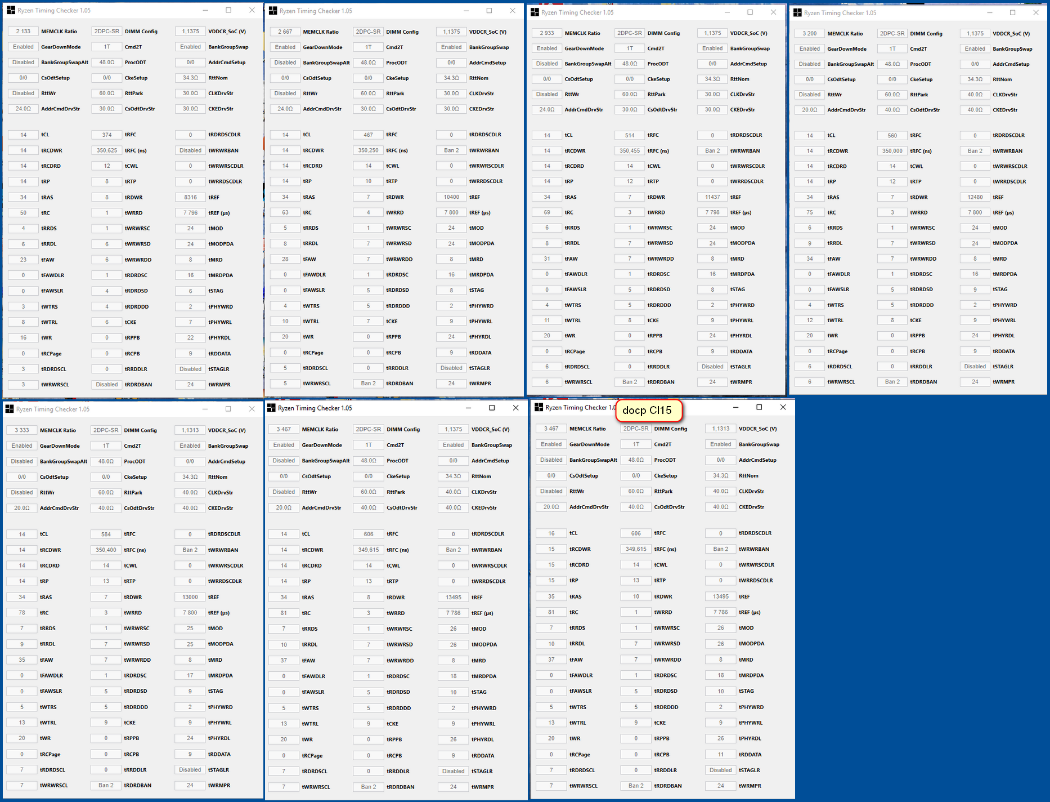
Task: Select the MEMCLK Ratio field showing 2 933
Action: pyautogui.click(x=547, y=33)
